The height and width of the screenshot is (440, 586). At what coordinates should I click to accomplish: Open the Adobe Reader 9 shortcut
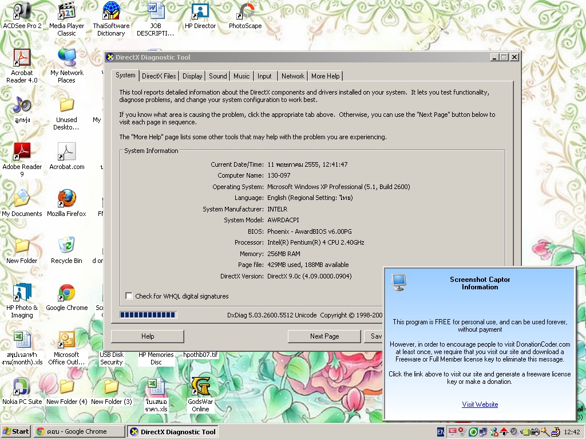click(x=22, y=160)
